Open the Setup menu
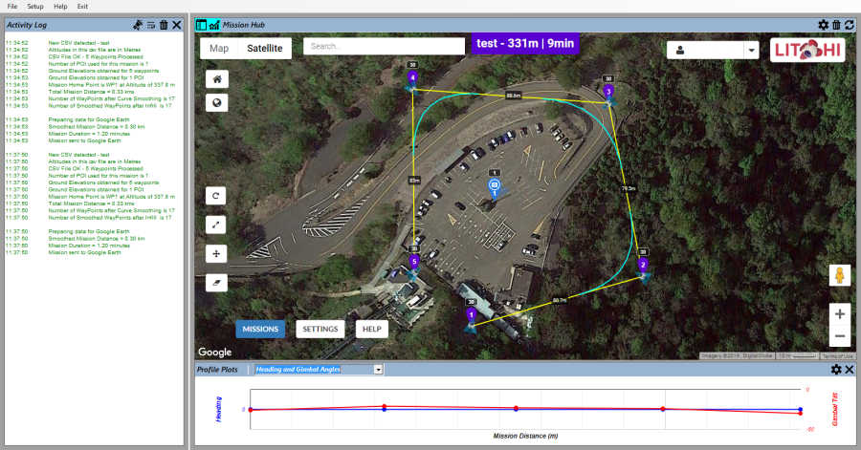 coord(35,6)
